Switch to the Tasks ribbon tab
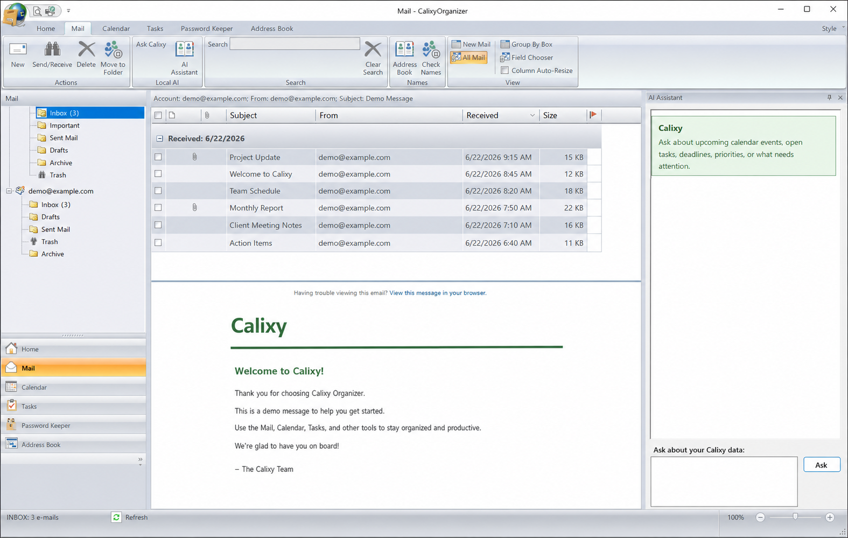Image resolution: width=848 pixels, height=538 pixels. [x=155, y=29]
